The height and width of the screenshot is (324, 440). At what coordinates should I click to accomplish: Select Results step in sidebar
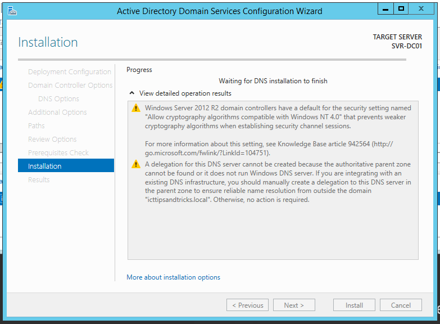[39, 179]
